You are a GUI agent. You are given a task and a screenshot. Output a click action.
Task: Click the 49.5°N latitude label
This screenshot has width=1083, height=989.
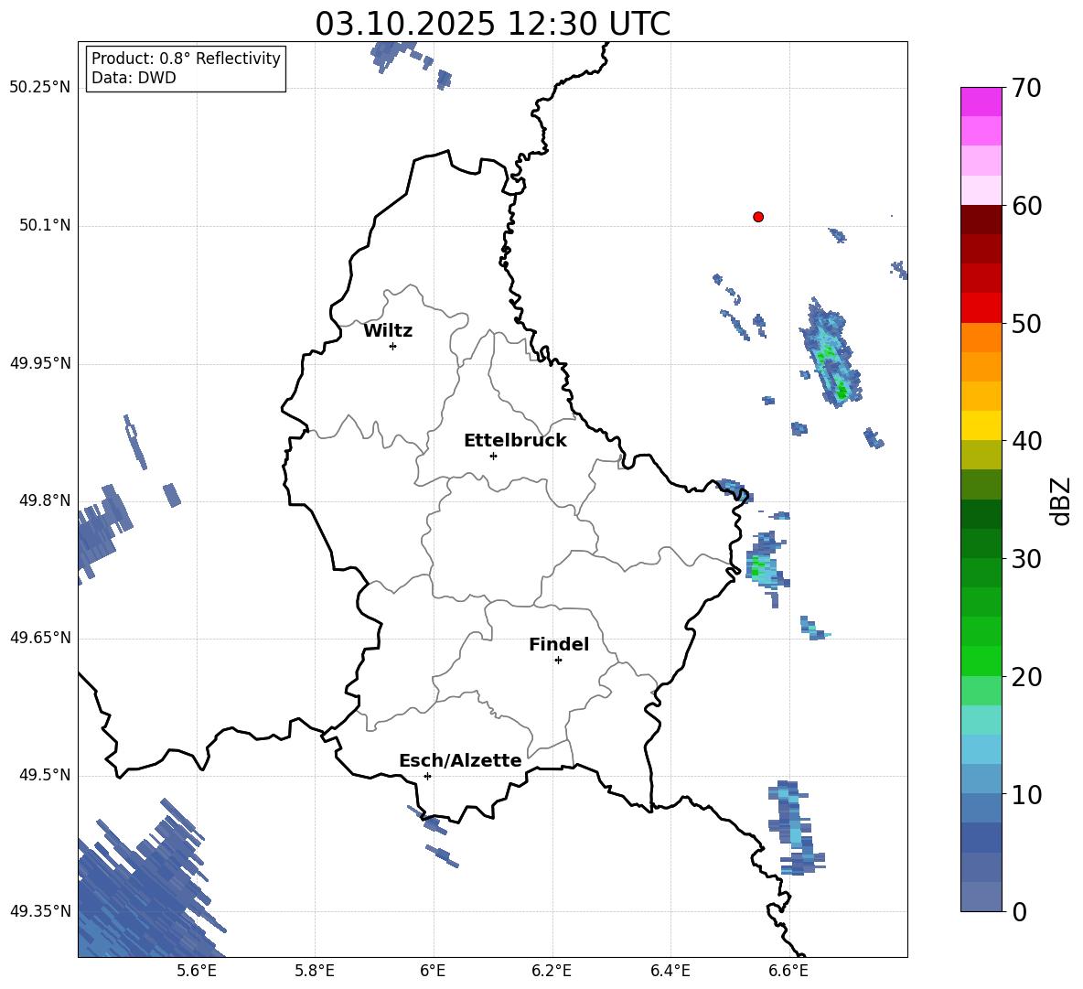(45, 775)
